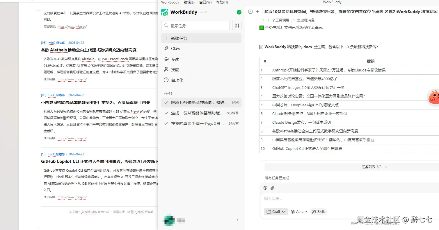This screenshot has height=230, width=439.
Task: Click the infoq.cn link at document top
Action: click(x=72, y=26)
